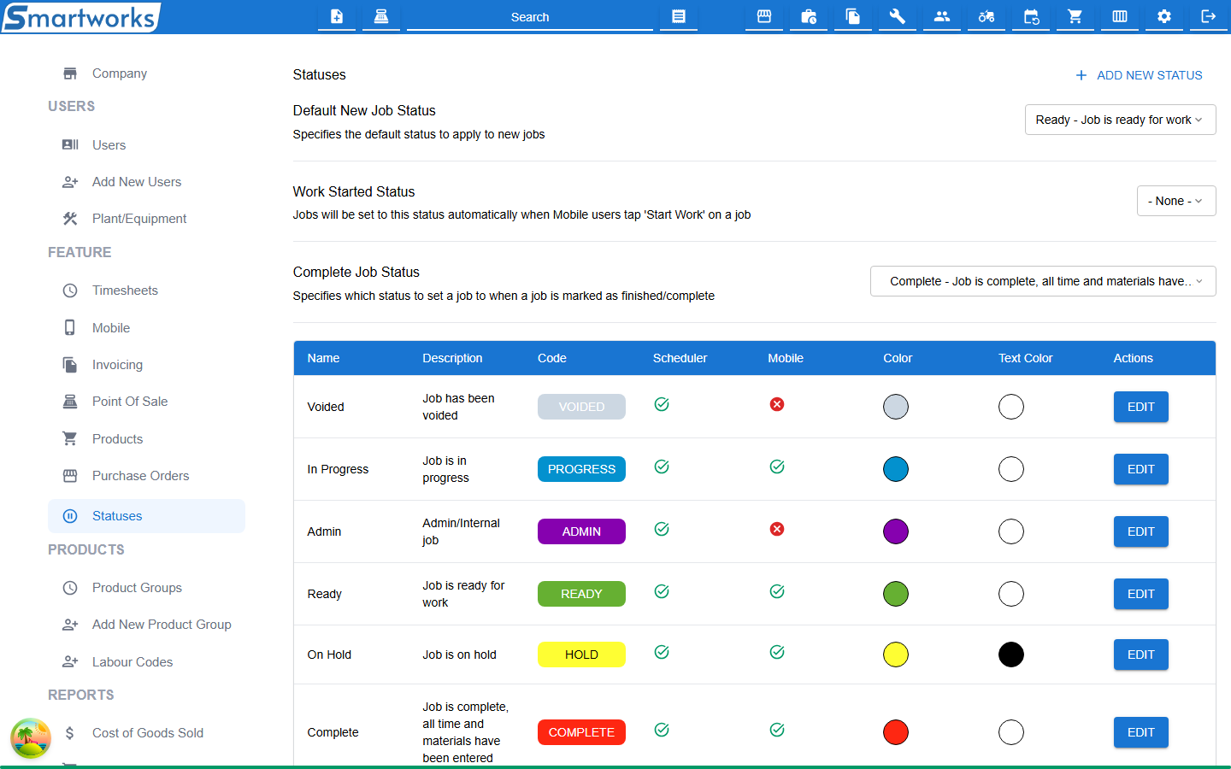The width and height of the screenshot is (1231, 769).
Task: Click the list icon right of Search
Action: coord(679,16)
